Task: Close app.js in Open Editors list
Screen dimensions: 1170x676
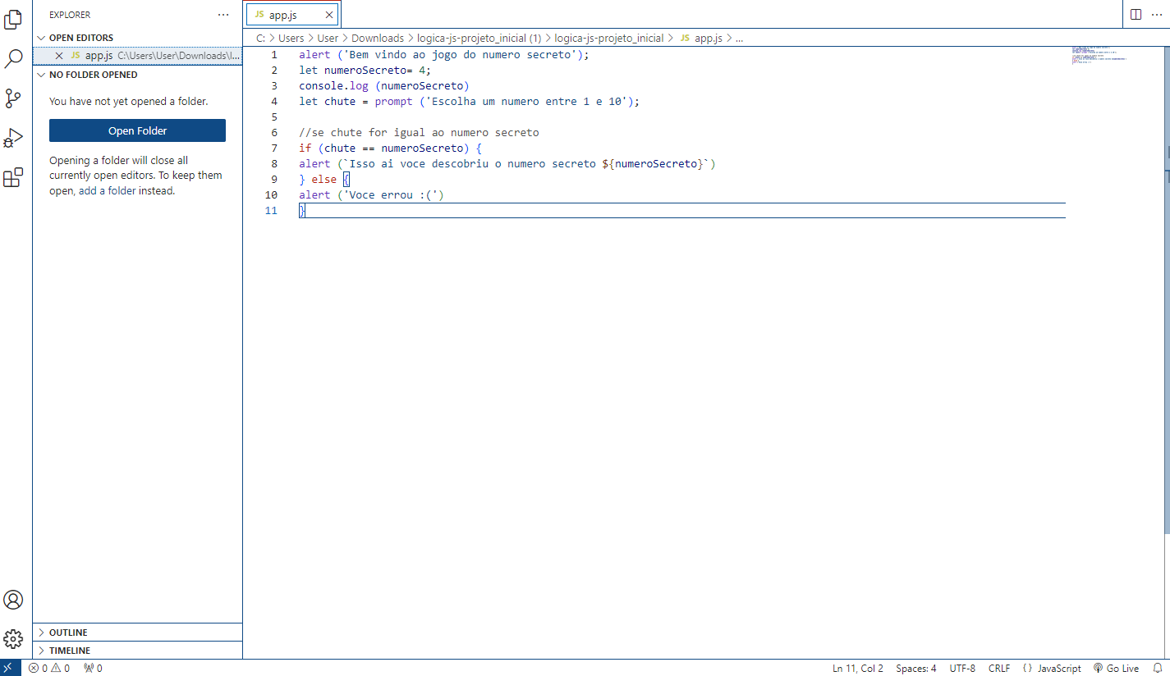Action: [x=58, y=56]
